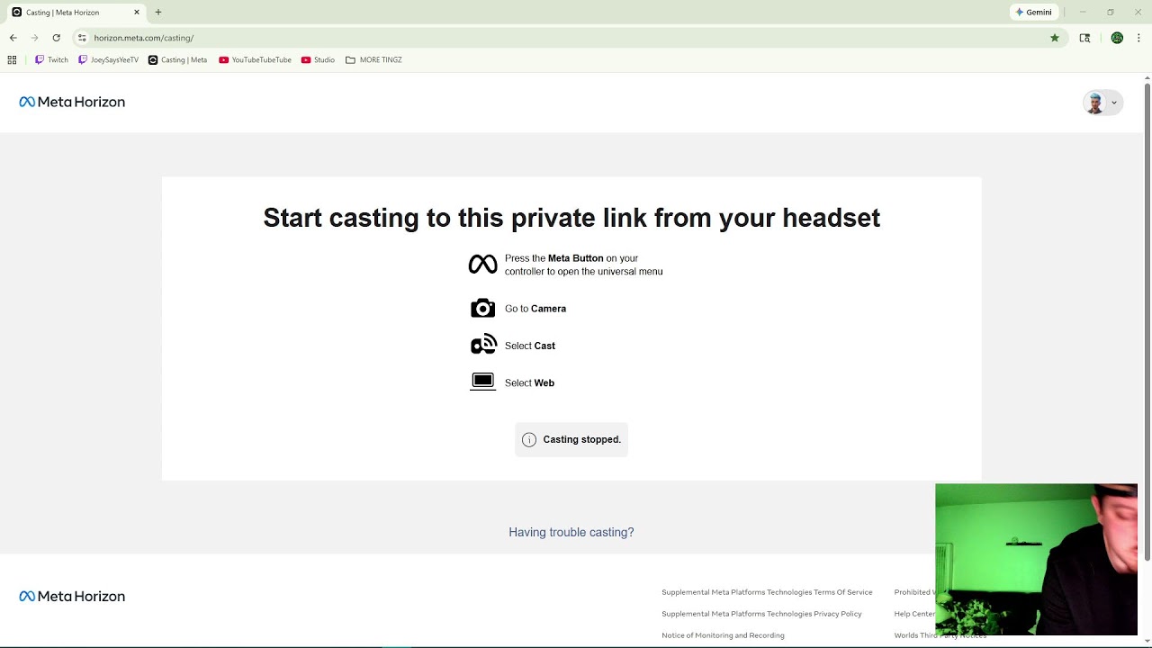1152x648 pixels.
Task: Open the profile avatar account menu
Action: (1102, 103)
